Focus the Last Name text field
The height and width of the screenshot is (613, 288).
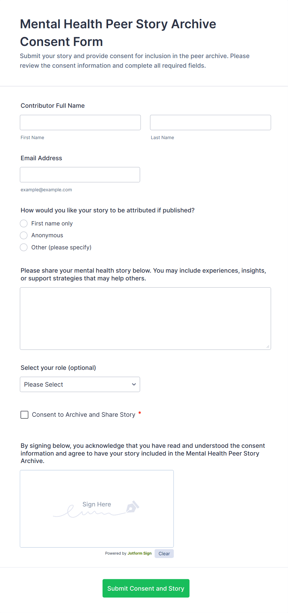tap(210, 123)
